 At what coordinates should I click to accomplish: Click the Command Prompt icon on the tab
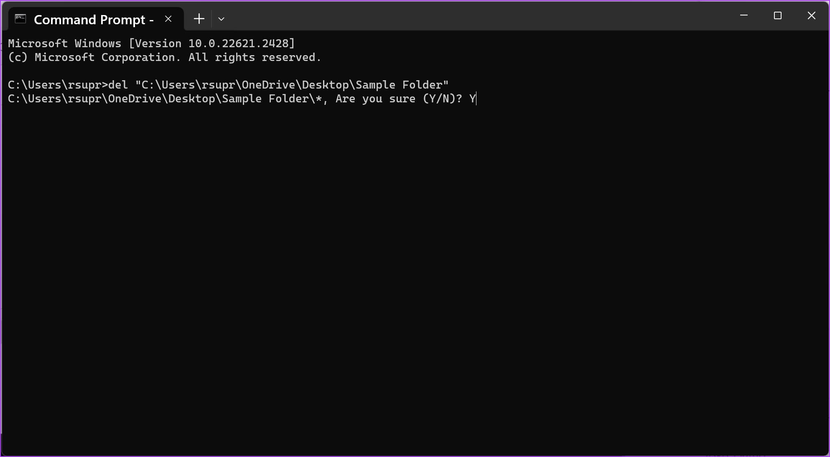pos(19,18)
